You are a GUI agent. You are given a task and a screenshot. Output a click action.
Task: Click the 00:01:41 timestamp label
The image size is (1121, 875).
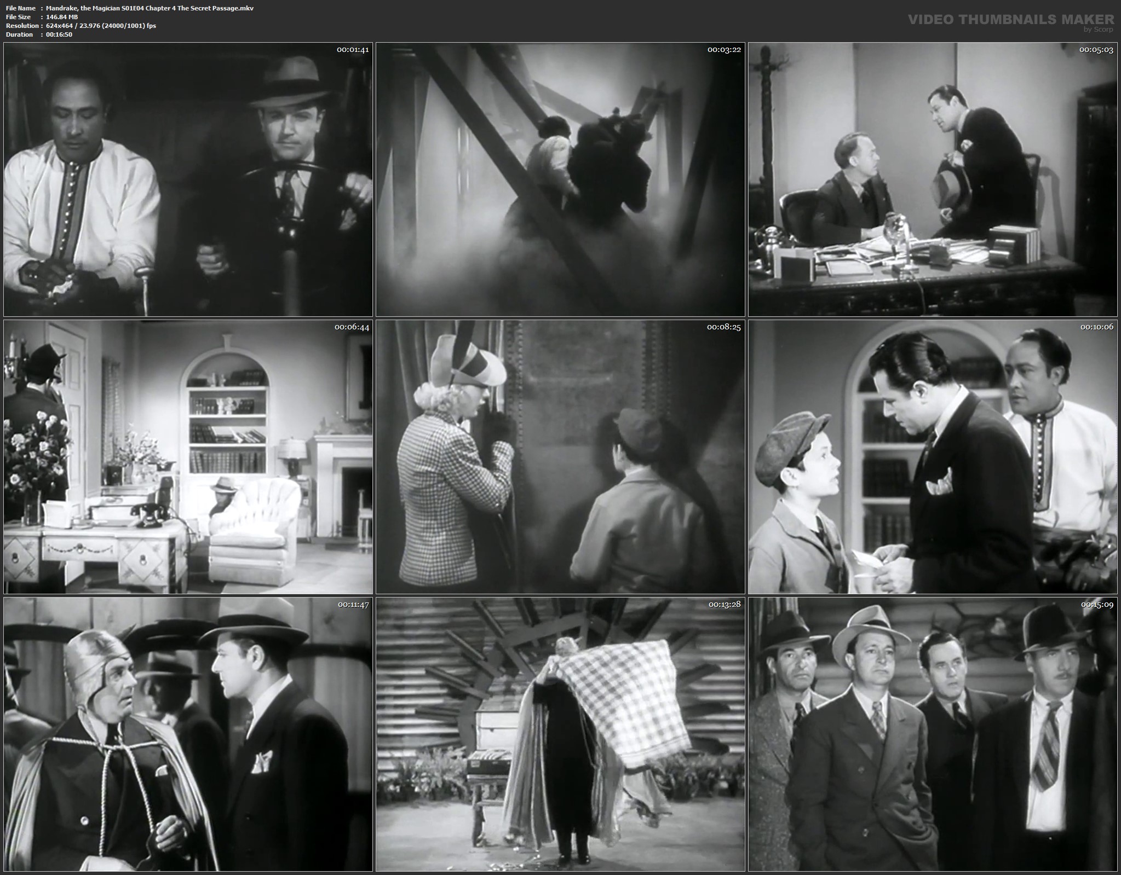pos(353,50)
